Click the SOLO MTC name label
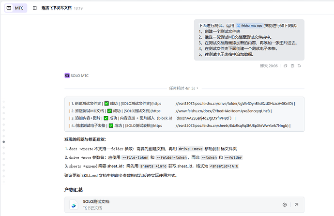Screen dimensions: 334x216 [79, 76]
